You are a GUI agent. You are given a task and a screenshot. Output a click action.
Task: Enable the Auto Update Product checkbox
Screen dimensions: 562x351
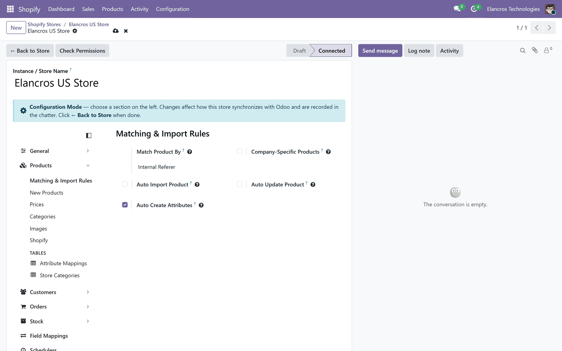[x=240, y=184]
